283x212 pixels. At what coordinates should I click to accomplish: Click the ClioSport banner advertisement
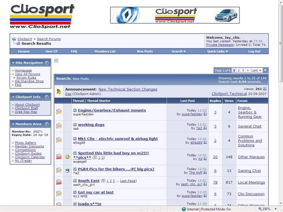click(x=175, y=15)
